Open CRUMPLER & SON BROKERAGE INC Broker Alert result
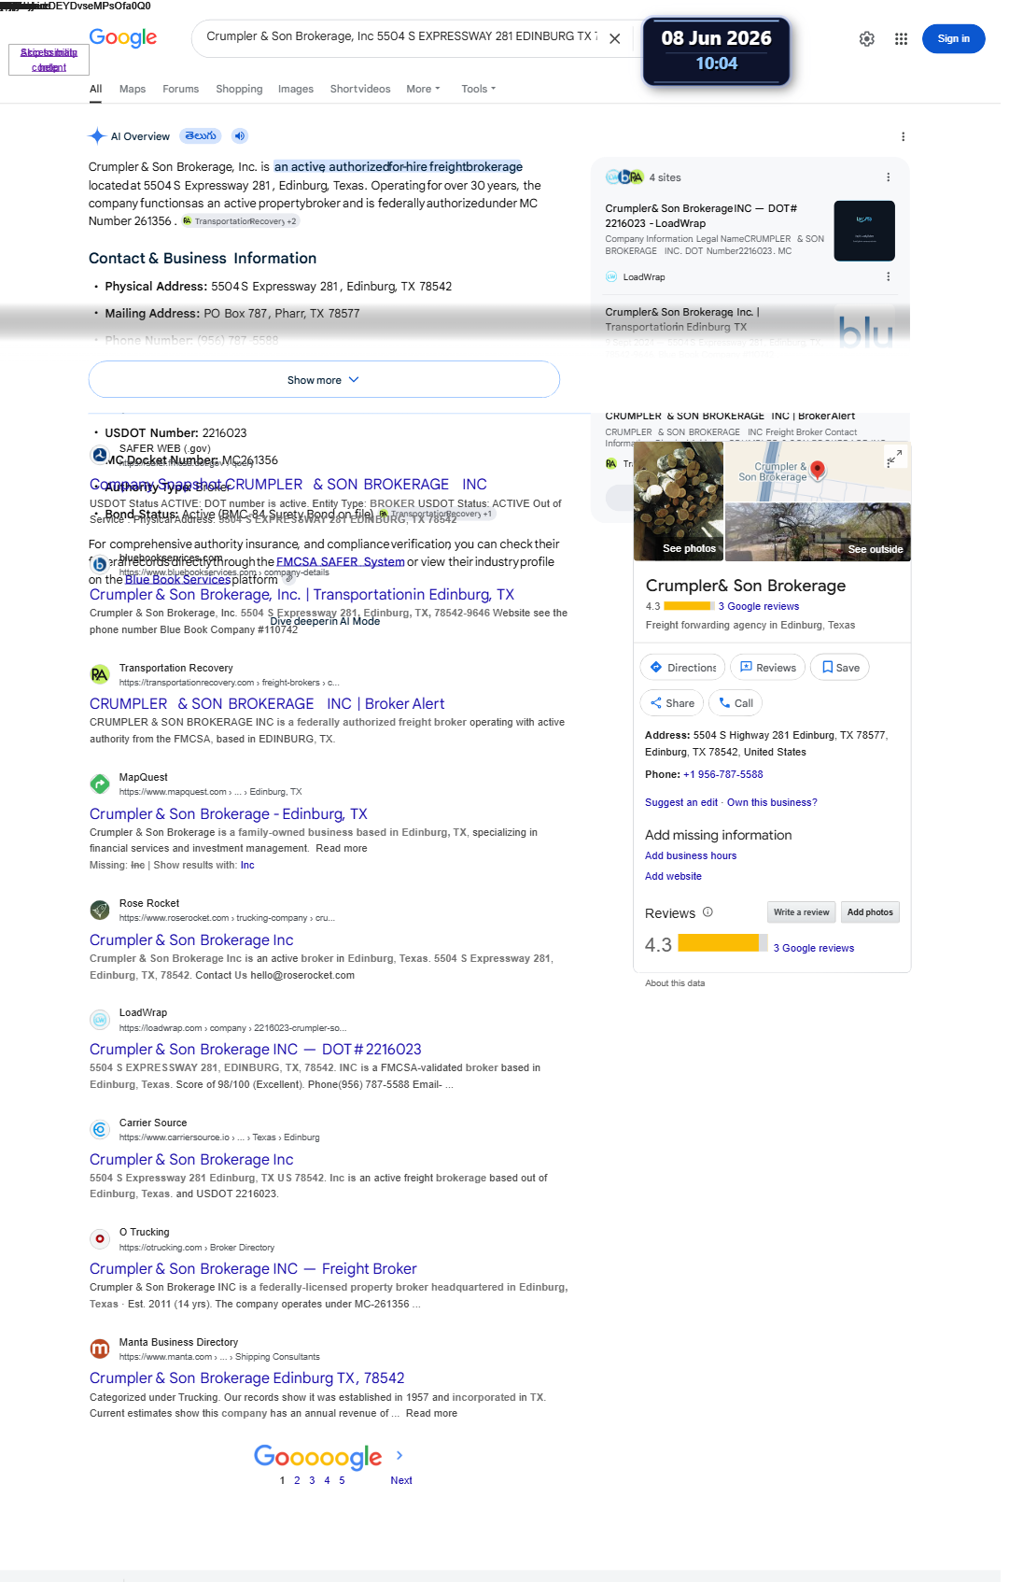Screen dimensions: 1009x1582 point(267,704)
